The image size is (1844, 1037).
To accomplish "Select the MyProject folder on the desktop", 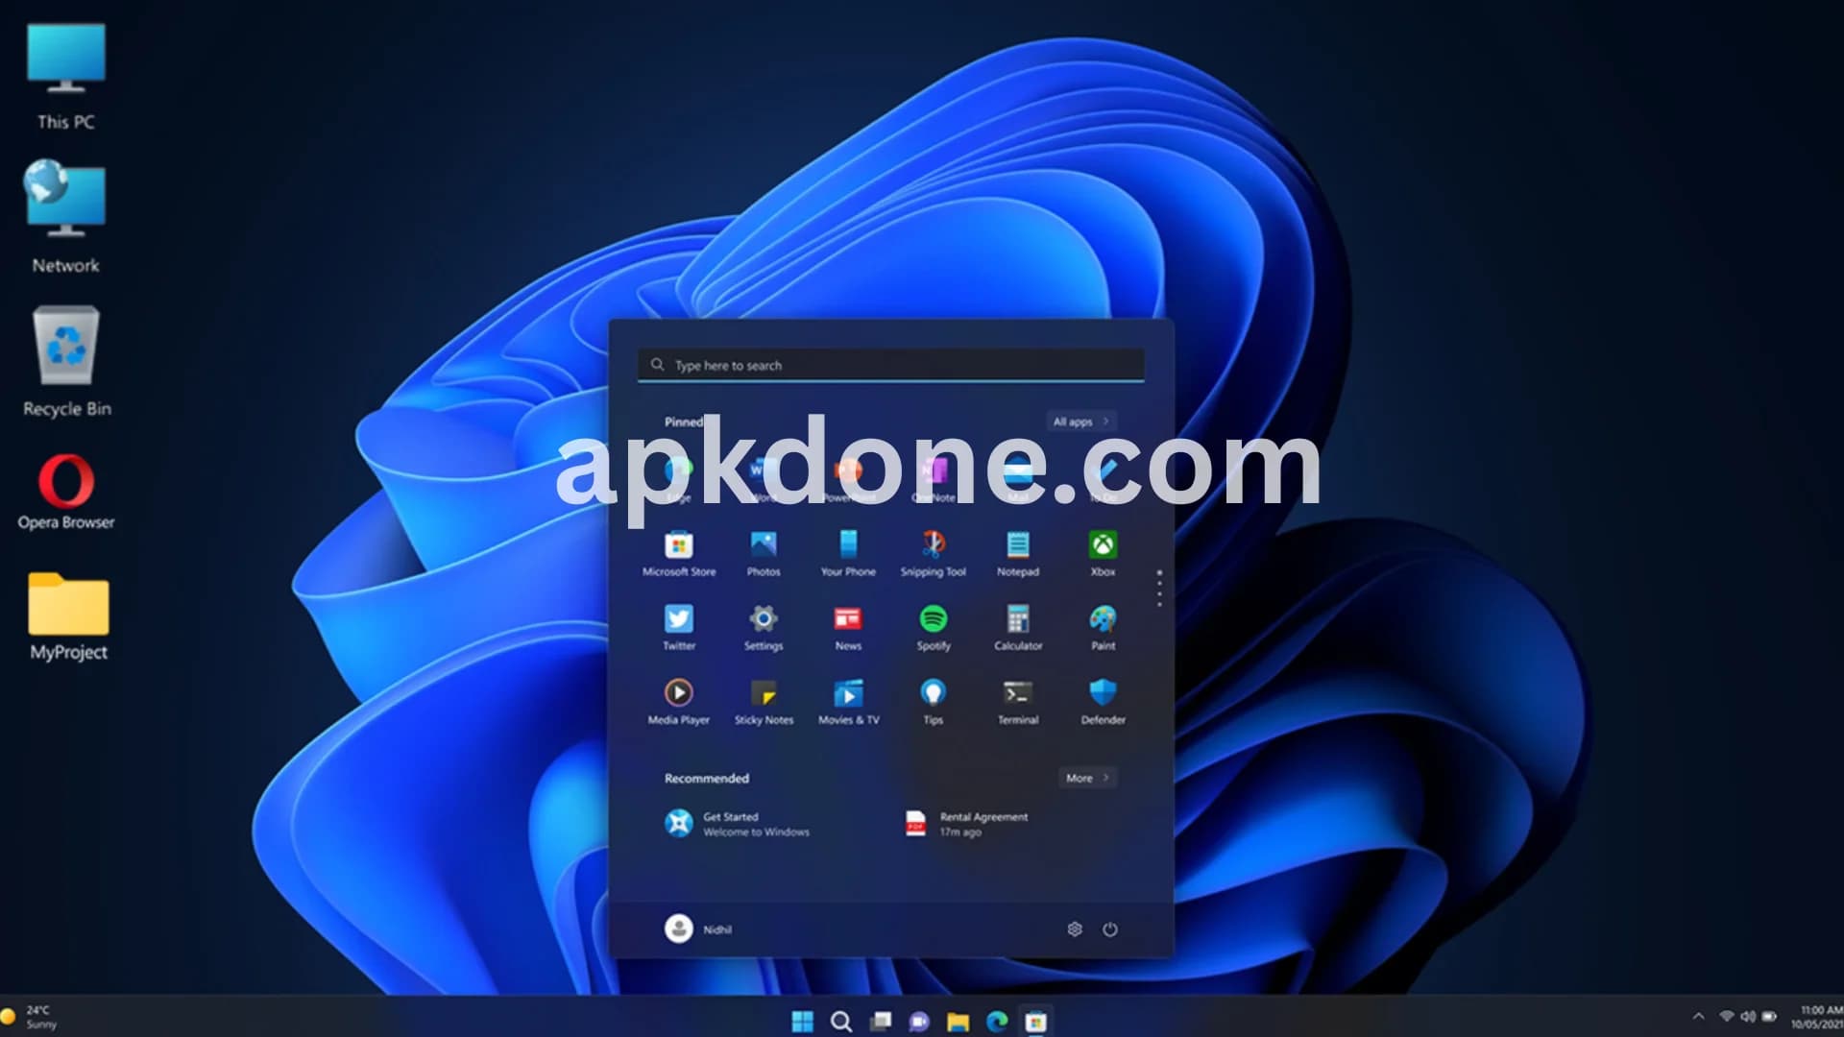I will [68, 616].
